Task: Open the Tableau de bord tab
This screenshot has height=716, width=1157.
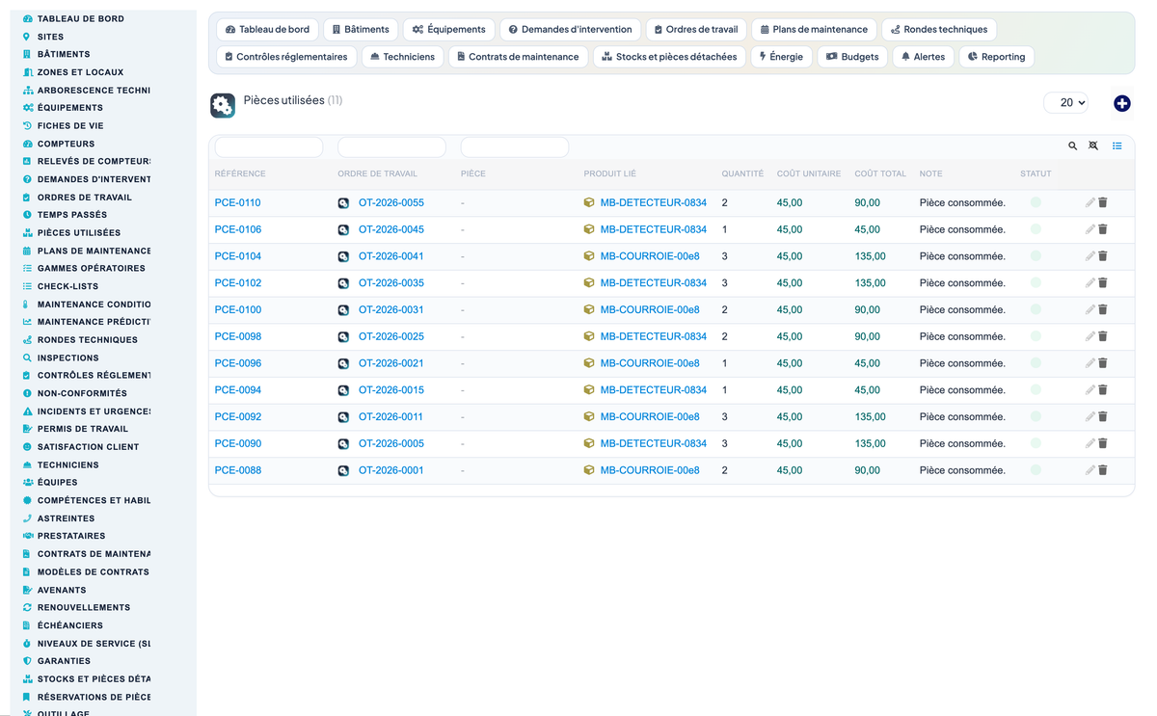Action: (267, 30)
